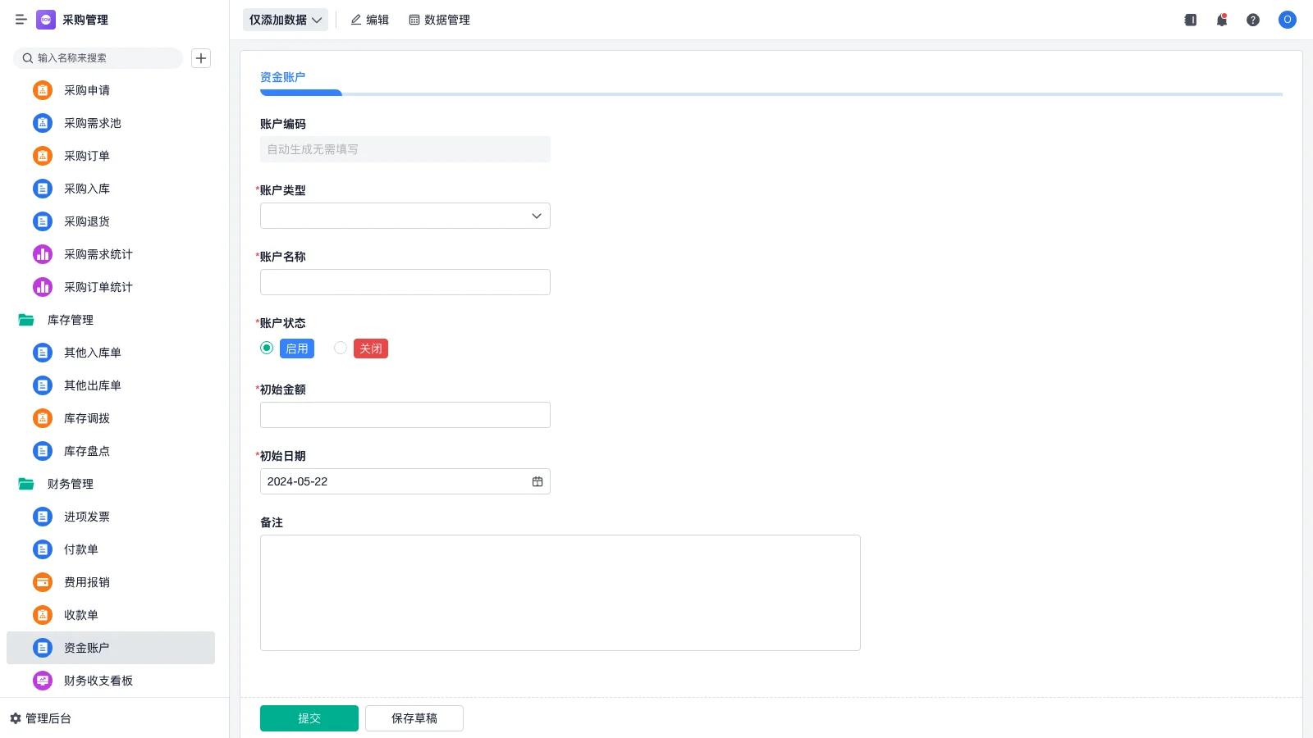This screenshot has width=1313, height=738.
Task: Open the help question mark icon
Action: (x=1253, y=20)
